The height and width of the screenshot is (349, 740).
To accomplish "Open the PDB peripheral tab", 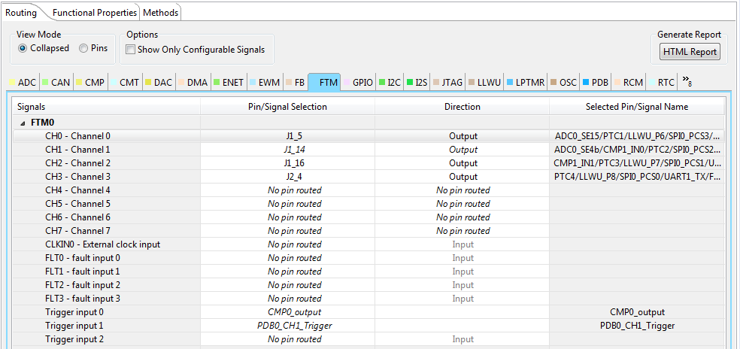I will click(x=596, y=82).
